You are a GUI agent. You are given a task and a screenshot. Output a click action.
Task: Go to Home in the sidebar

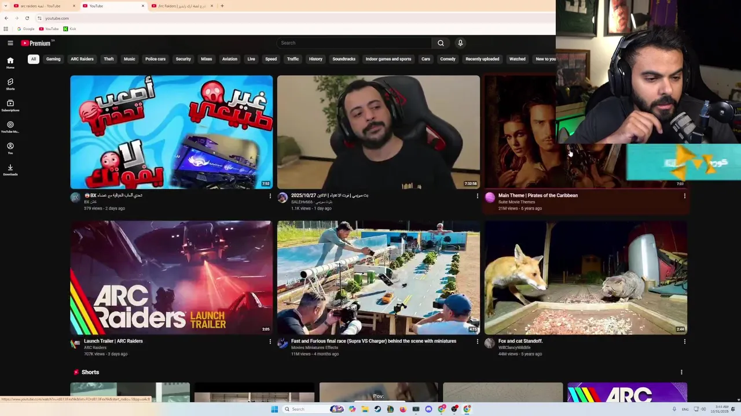click(x=10, y=63)
